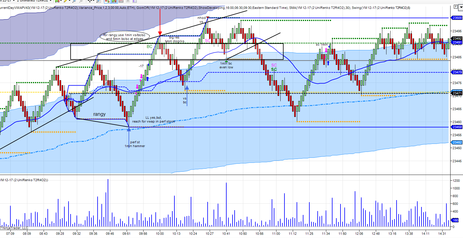The image size is (463, 238).
Task: Click the Swing indicator label
Action: [381, 8]
